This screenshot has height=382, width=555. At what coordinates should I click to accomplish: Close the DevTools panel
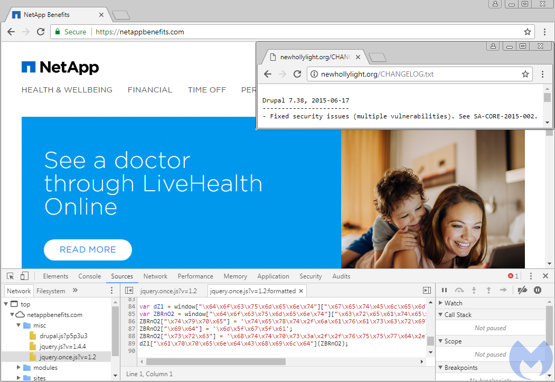tap(545, 276)
